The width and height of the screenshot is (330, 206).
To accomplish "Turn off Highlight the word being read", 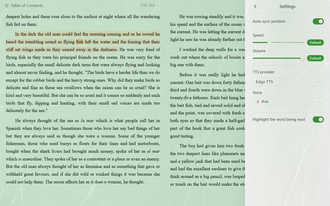I will pos(318,119).
